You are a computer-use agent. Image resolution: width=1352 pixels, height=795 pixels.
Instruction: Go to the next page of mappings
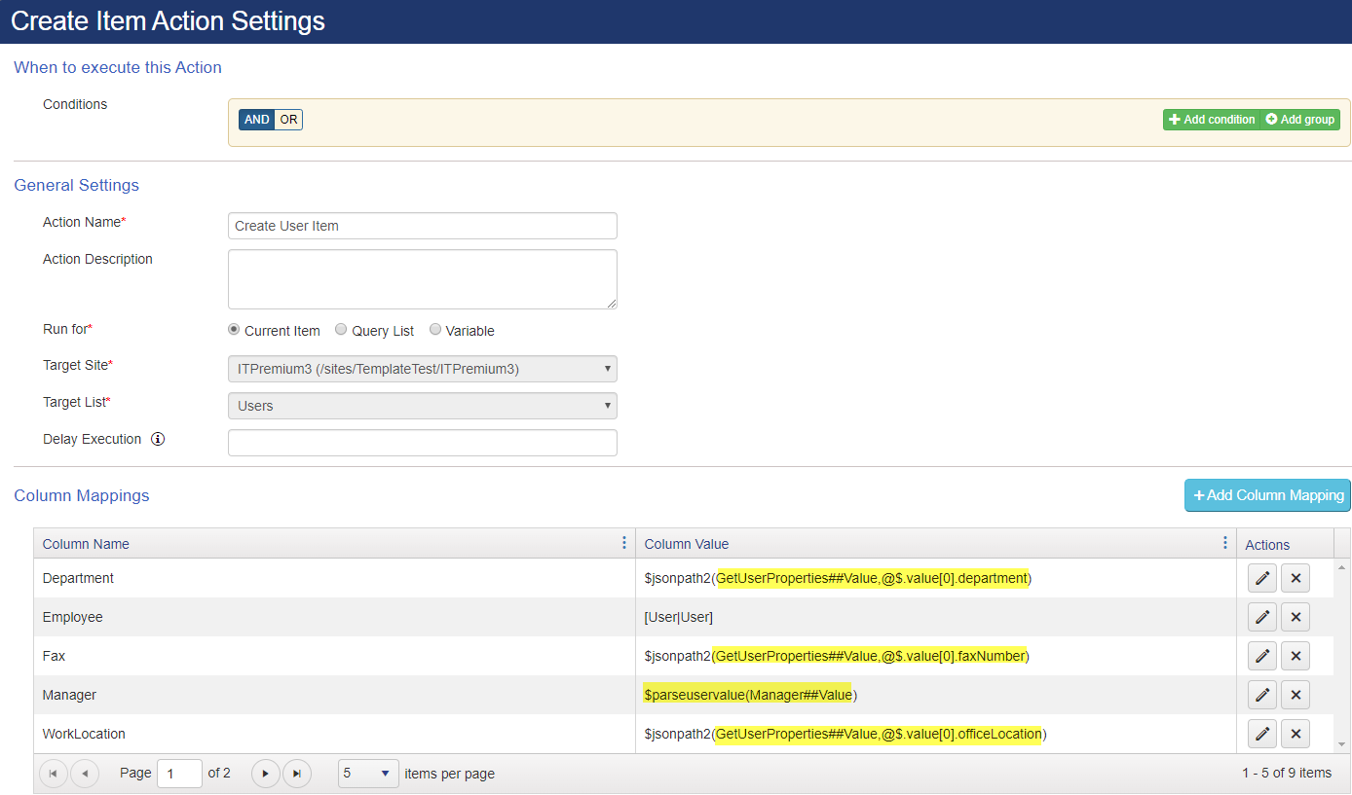pyautogui.click(x=265, y=773)
